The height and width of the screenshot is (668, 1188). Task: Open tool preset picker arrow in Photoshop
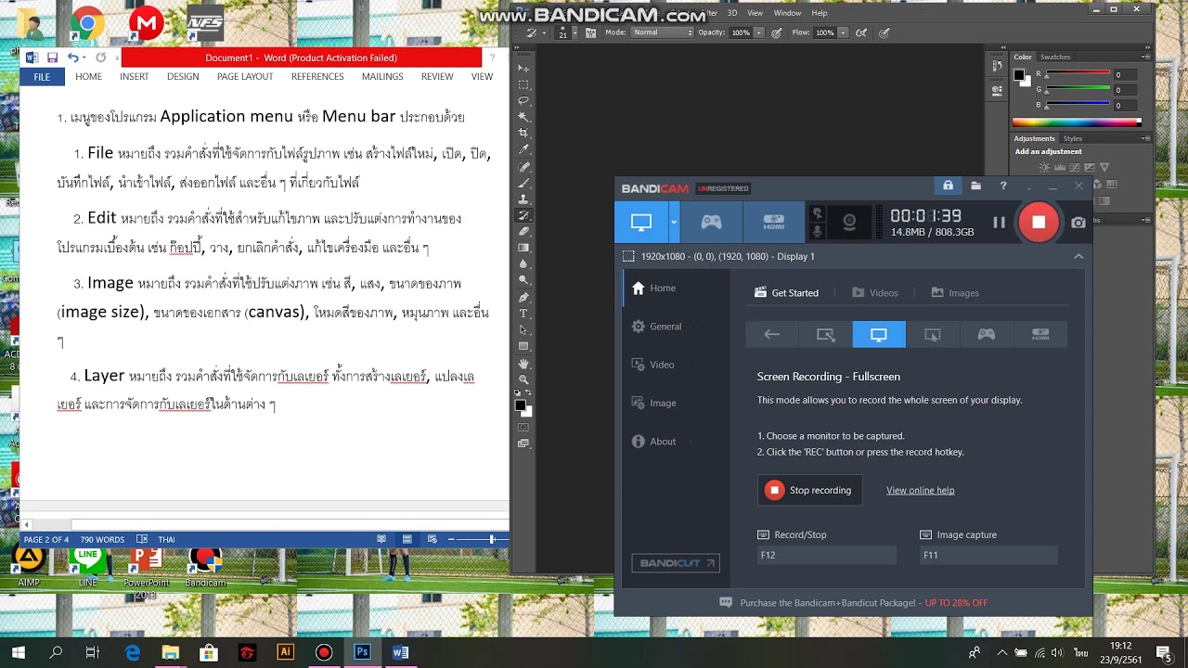click(x=546, y=32)
